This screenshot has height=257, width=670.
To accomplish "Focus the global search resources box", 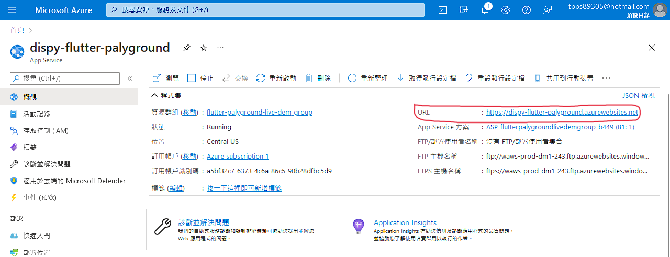I will (265, 10).
